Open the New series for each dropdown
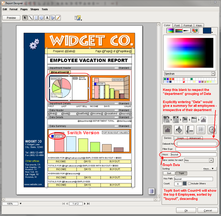The width and height of the screenshot is (221, 216). tap(211, 160)
